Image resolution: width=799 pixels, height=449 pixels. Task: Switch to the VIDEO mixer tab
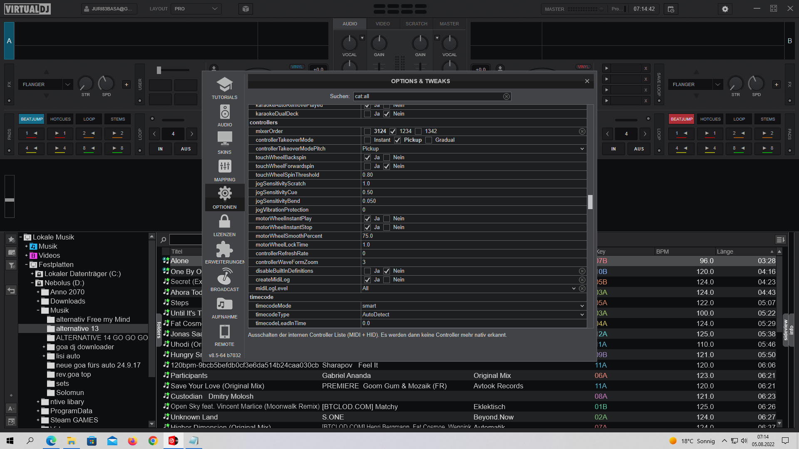point(382,24)
